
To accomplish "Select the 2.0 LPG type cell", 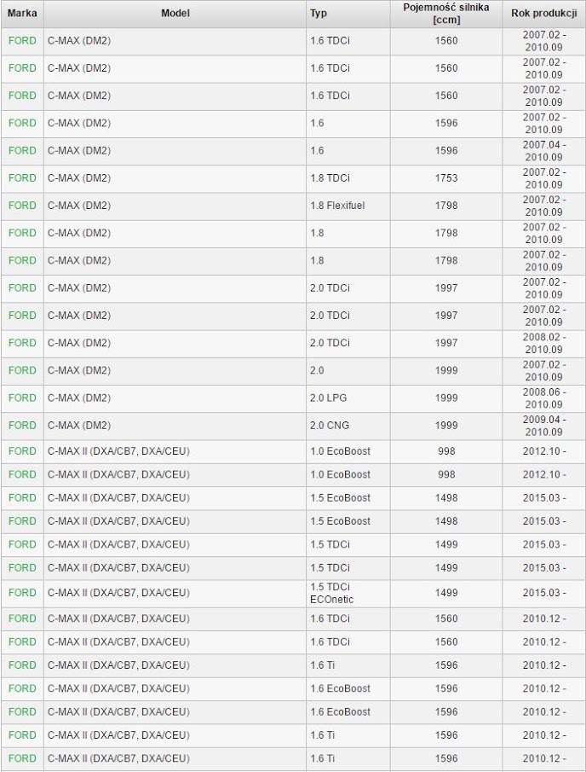I will click(x=348, y=398).
